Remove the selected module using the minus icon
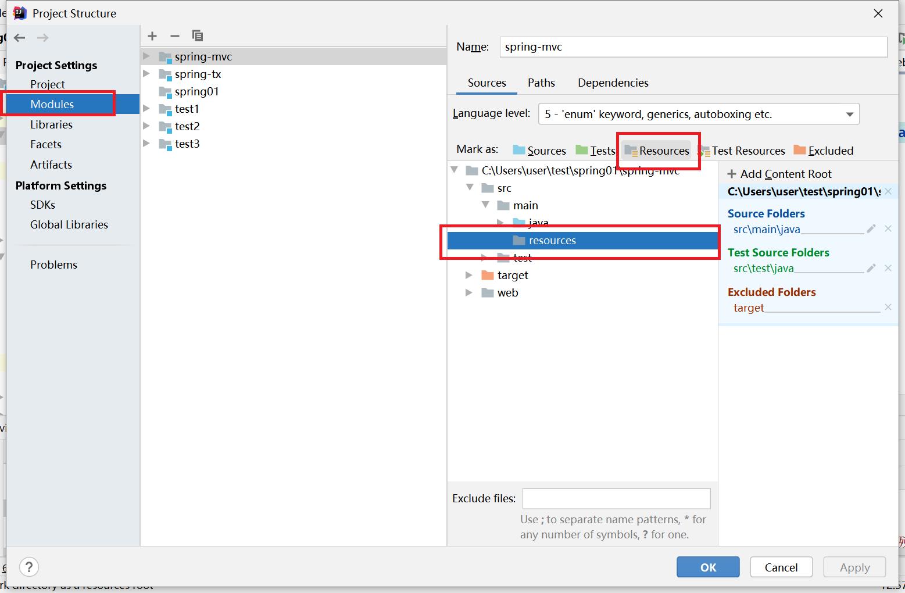 coord(174,36)
